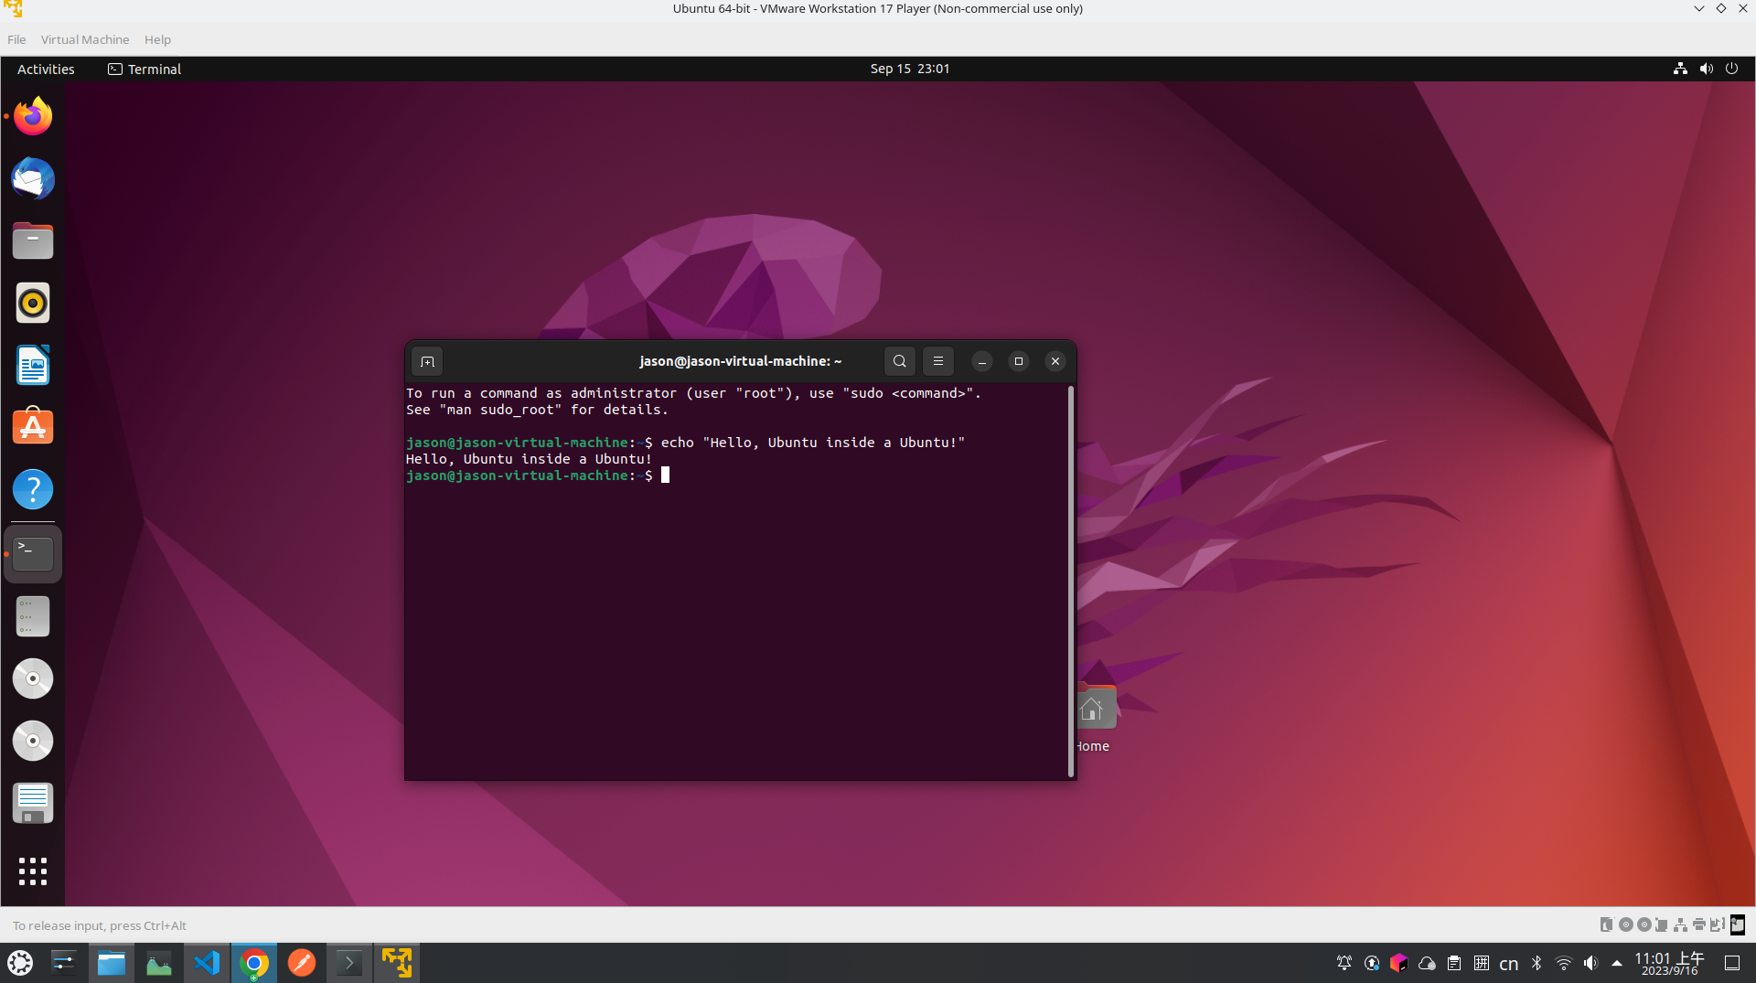Switch keyboard layout via cn indicator
This screenshot has height=983, width=1756.
click(x=1509, y=963)
